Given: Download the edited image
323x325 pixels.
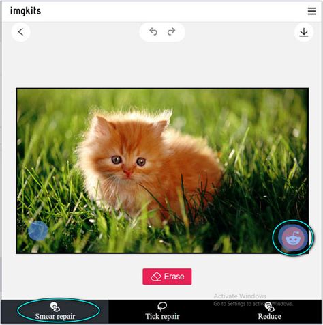Looking at the screenshot, I should pyautogui.click(x=304, y=32).
